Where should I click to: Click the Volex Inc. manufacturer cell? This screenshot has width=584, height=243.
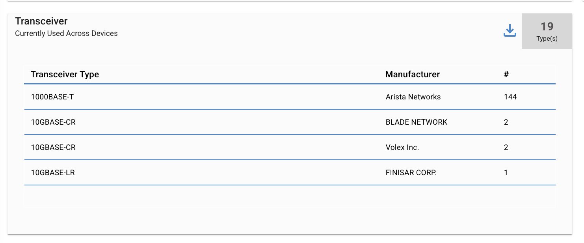pos(402,147)
